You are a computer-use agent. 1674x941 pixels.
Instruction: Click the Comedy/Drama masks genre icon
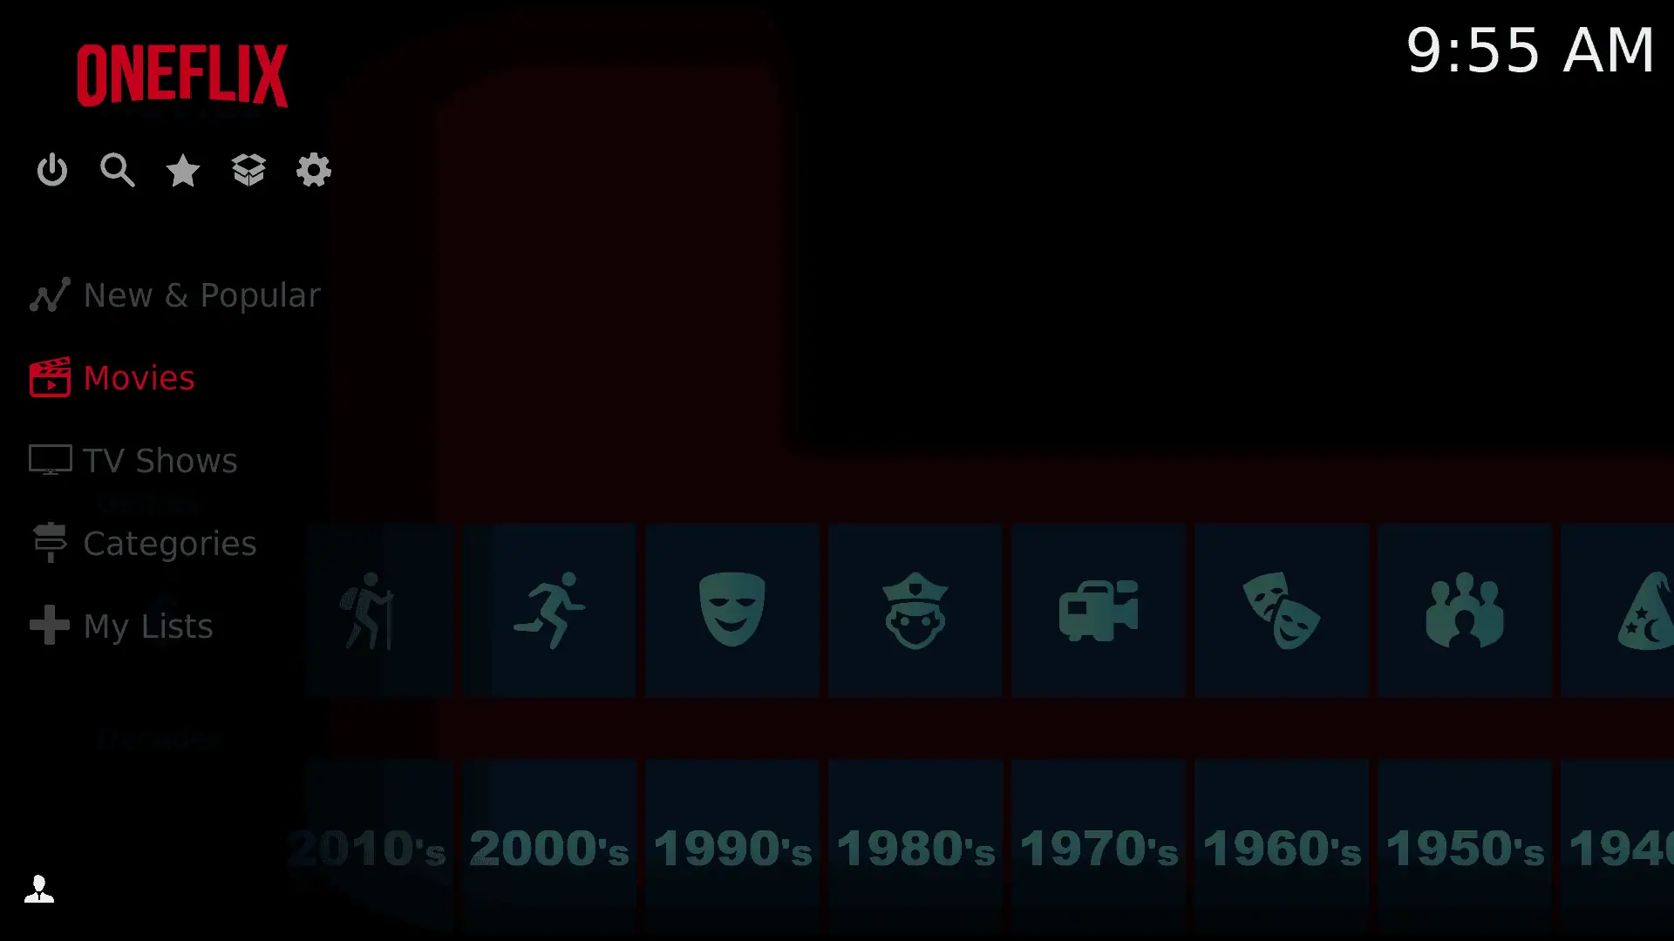coord(1282,610)
